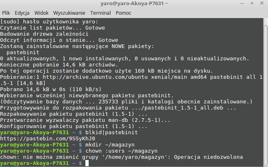Screen dimensions: 268x167
Task: Click the '[sudo] hasło użytkownika yaro:' line
Action: point(49,22)
